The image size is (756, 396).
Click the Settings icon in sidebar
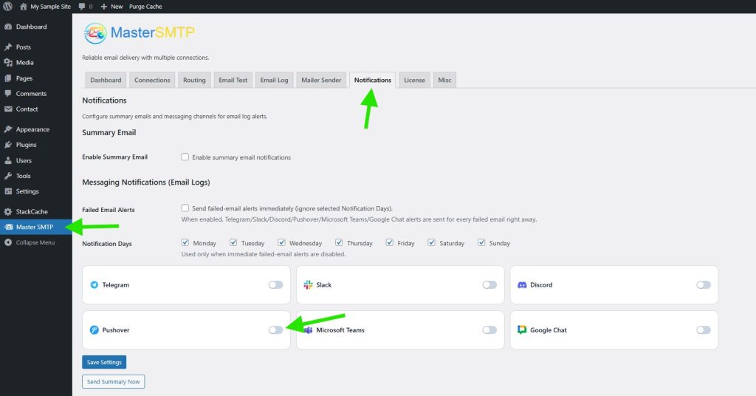7,191
